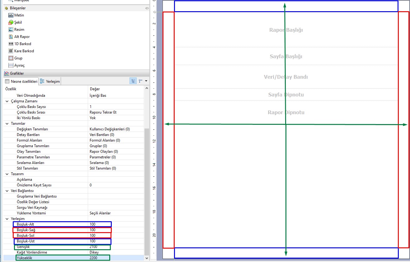
Task: Select the 1D Barkod component
Action: pos(22,44)
